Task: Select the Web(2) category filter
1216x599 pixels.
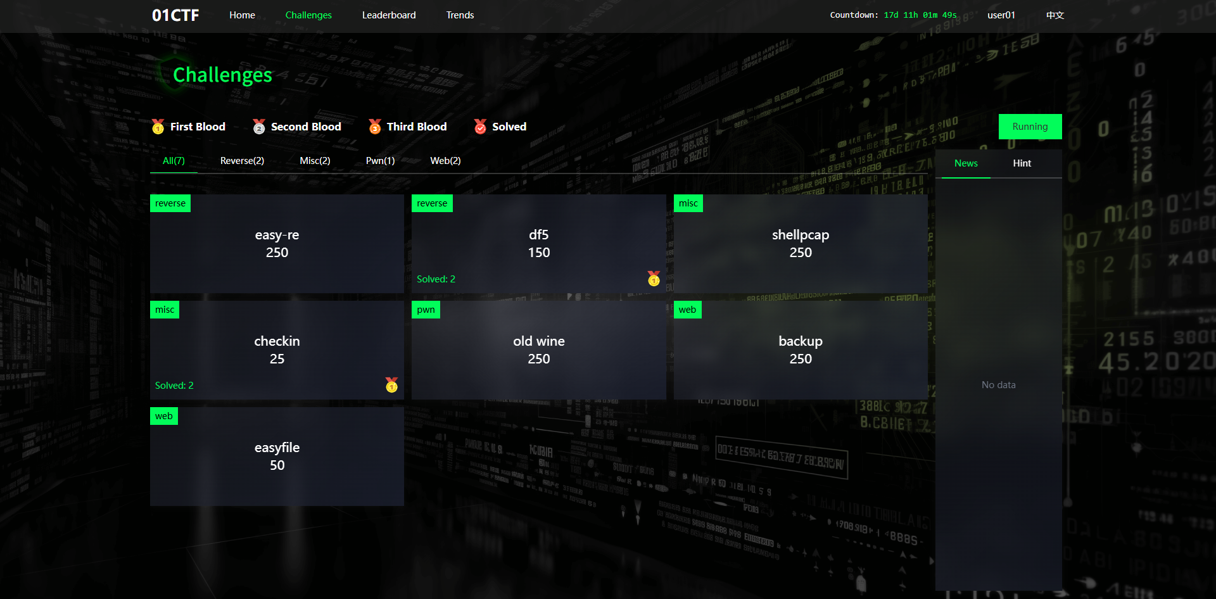Action: tap(445, 160)
